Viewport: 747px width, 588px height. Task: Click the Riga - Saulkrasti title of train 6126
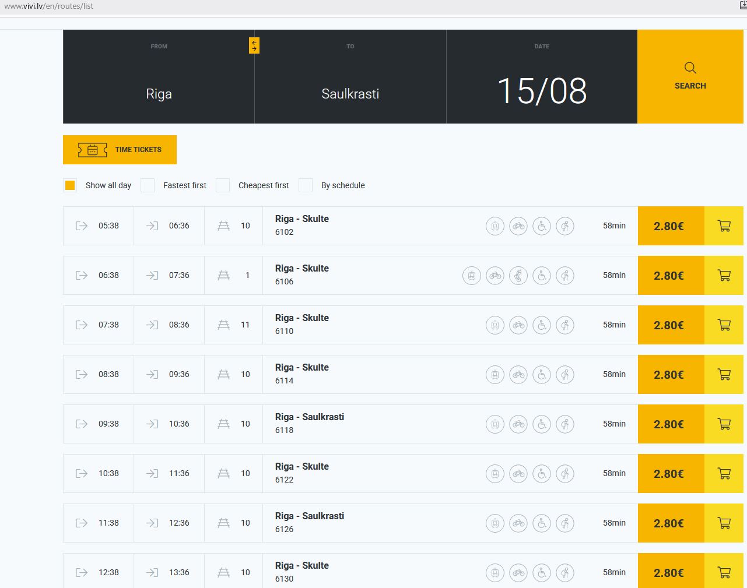(x=310, y=516)
